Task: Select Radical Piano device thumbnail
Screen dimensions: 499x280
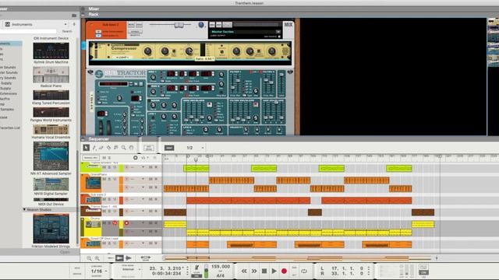Action: (x=51, y=75)
